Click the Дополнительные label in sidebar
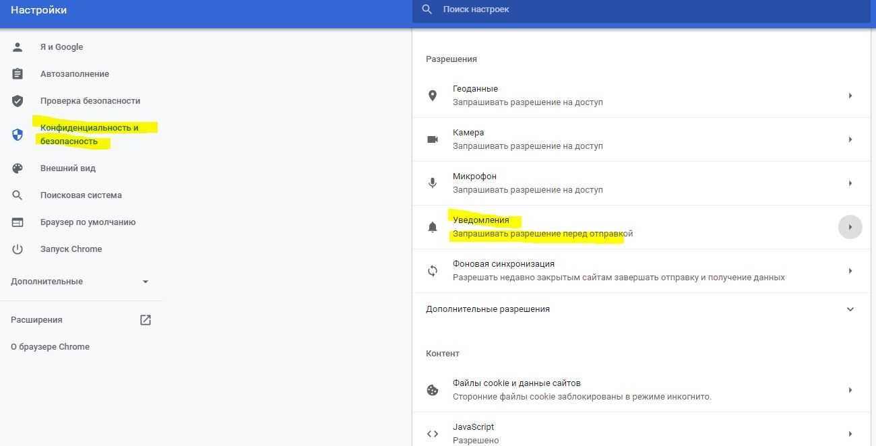This screenshot has width=876, height=446. pos(46,282)
